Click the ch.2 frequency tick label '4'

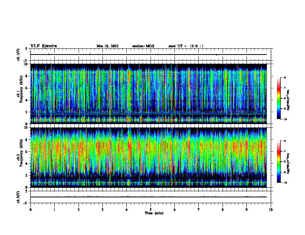(x=27, y=164)
